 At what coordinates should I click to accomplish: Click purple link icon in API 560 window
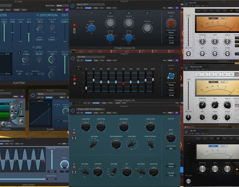click(177, 60)
